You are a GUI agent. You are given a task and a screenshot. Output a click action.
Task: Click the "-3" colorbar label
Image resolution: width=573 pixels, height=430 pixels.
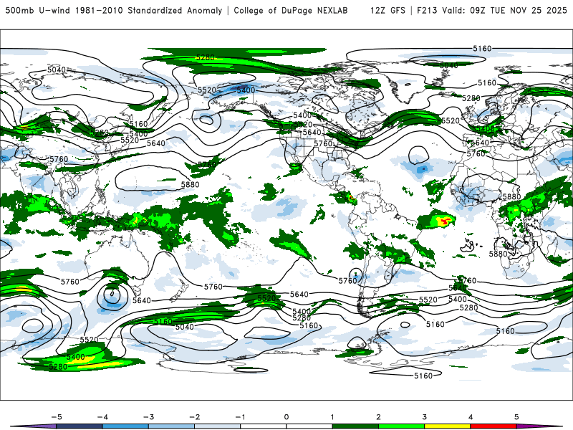(148, 417)
